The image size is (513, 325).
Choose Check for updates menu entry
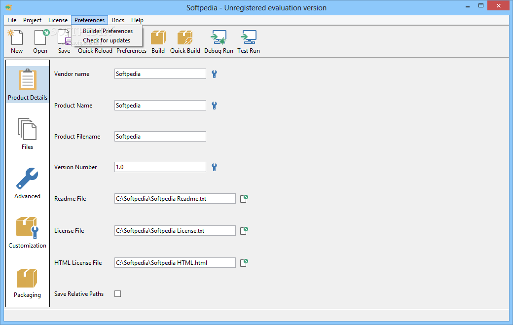tap(108, 40)
